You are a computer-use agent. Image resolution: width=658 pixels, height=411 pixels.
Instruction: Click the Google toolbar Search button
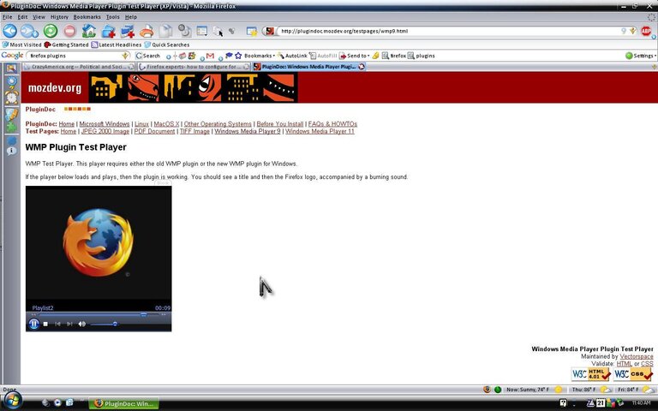147,56
